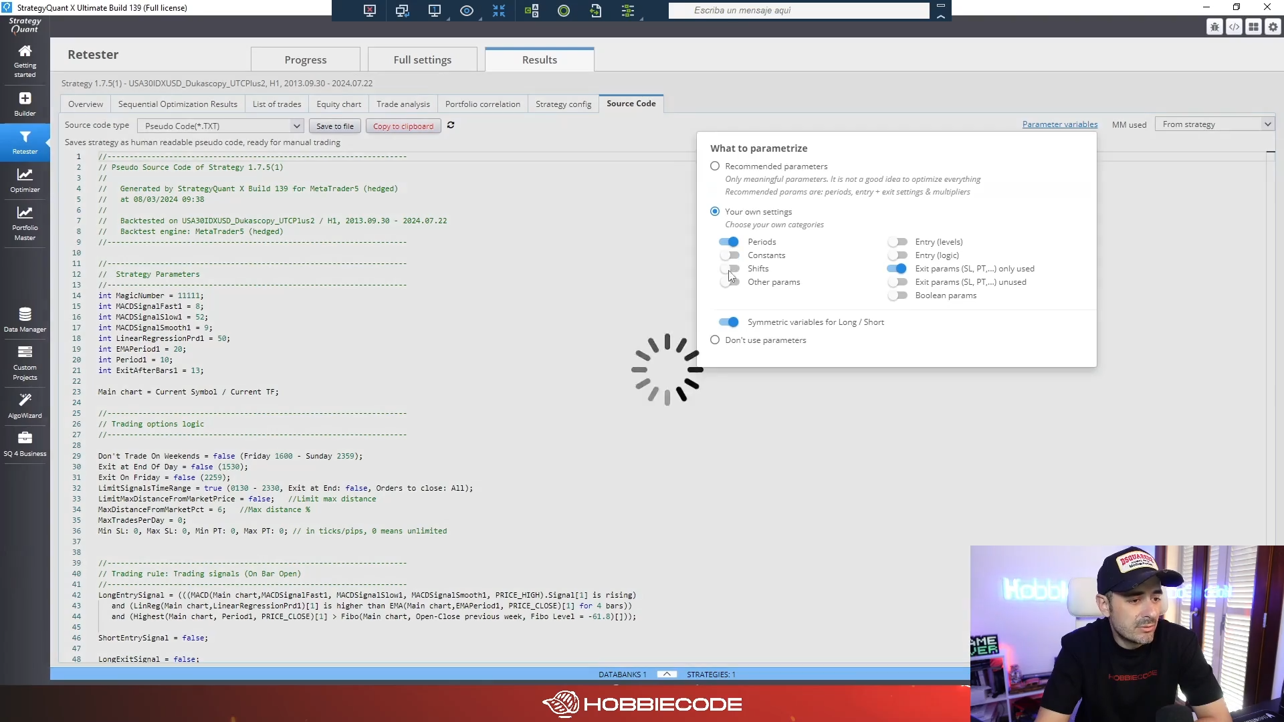Collapse the remote toolbar with chevron

click(x=941, y=17)
